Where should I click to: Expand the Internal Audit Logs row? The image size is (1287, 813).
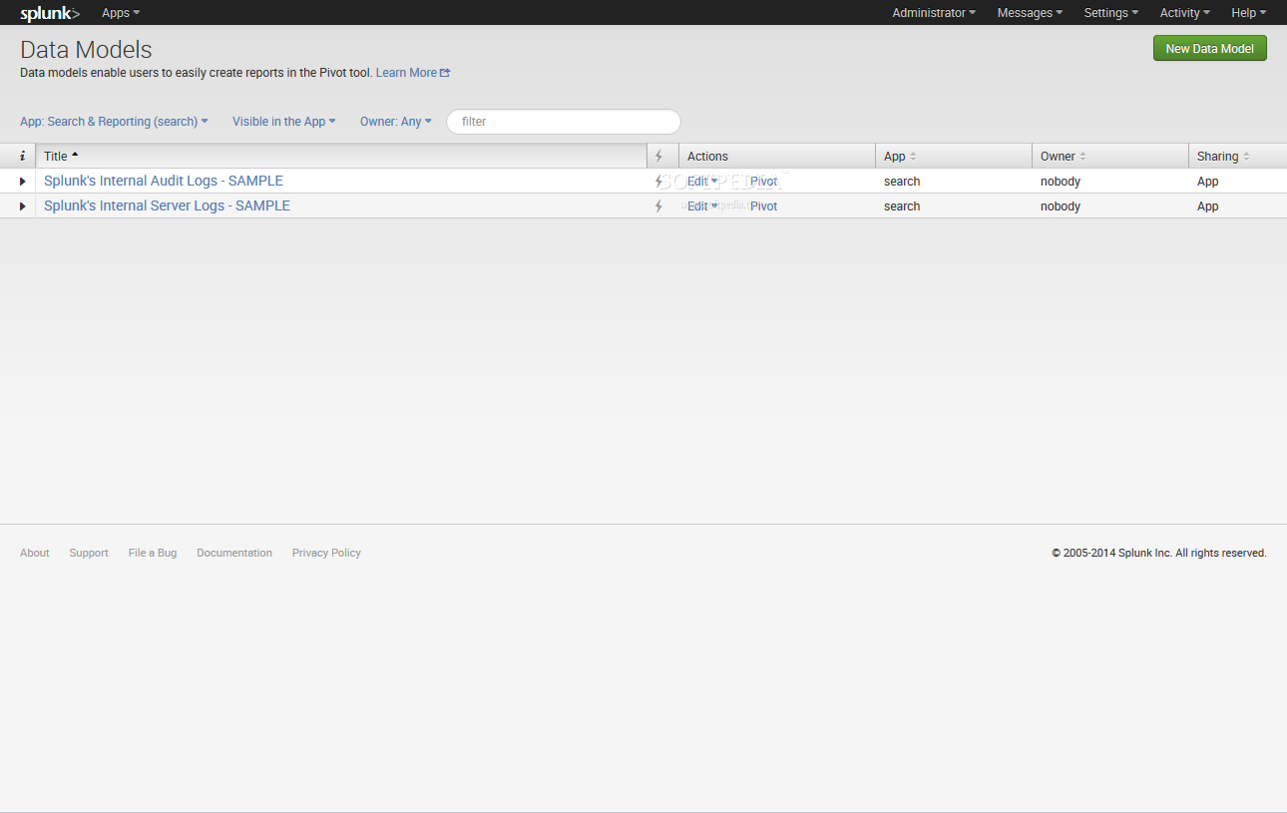pyautogui.click(x=22, y=182)
